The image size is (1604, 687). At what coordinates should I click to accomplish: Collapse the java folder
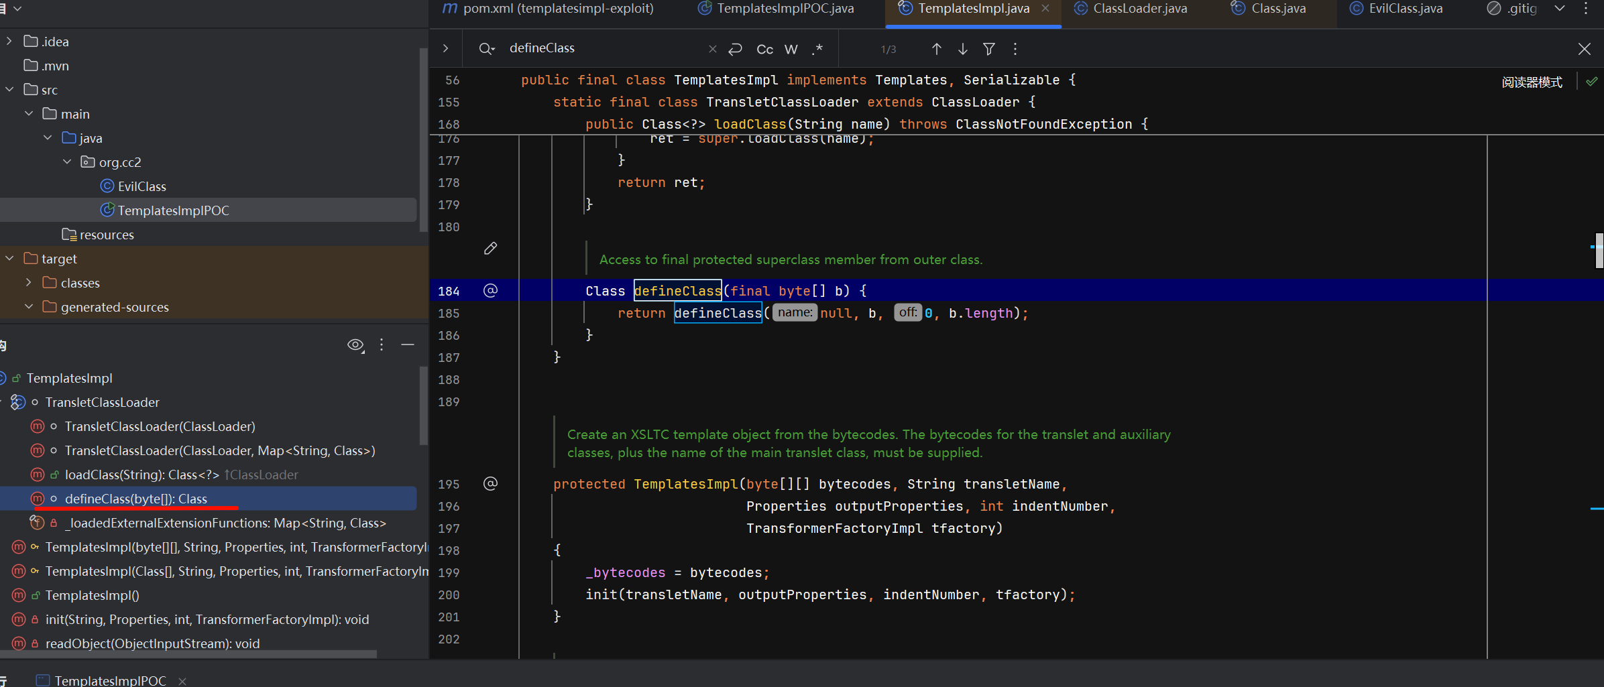tap(48, 138)
